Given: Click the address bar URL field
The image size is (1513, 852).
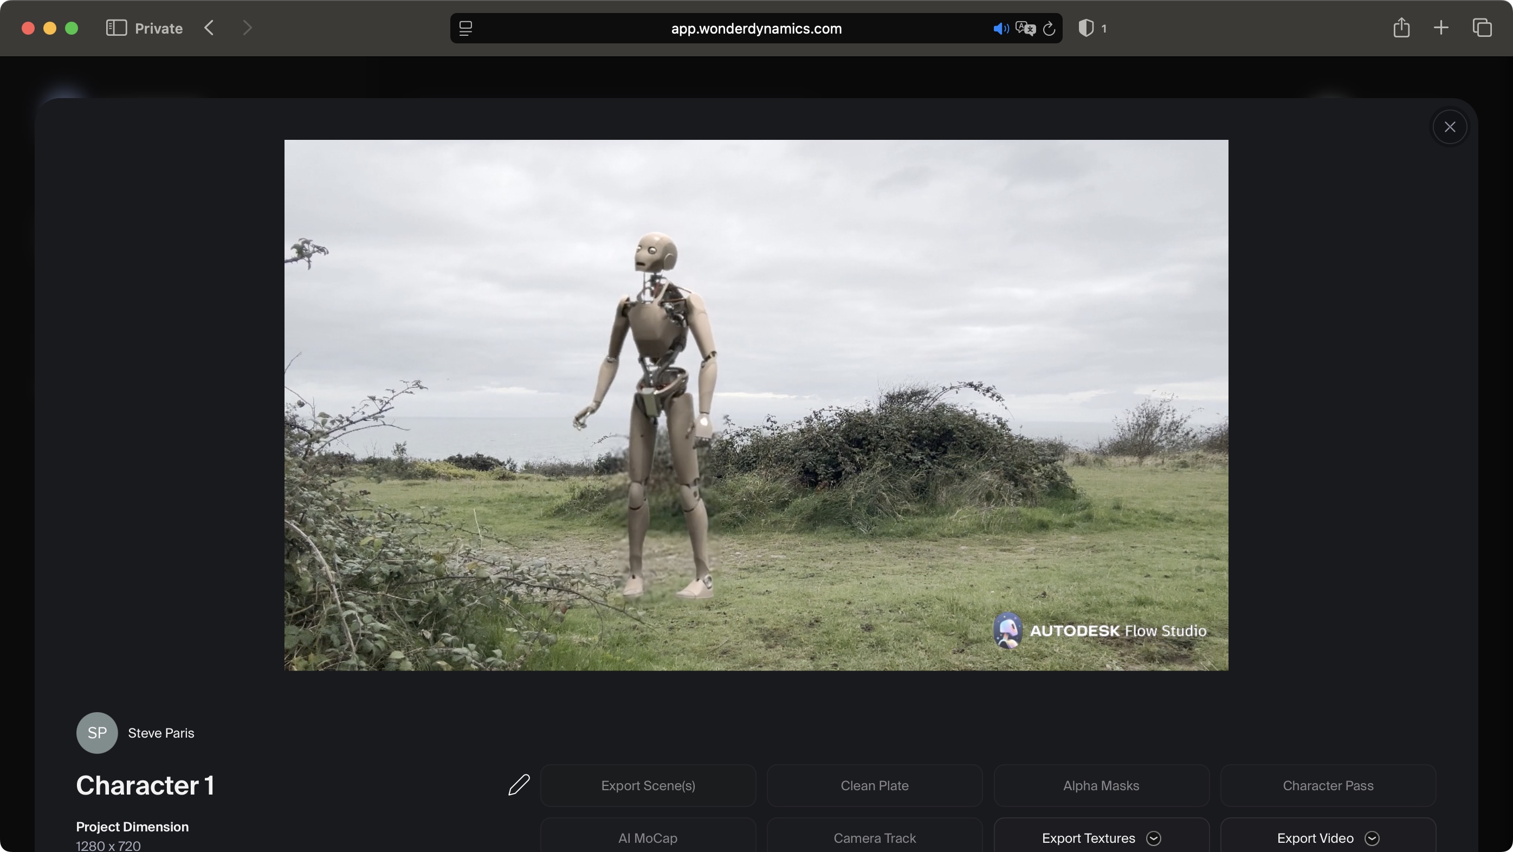Looking at the screenshot, I should 756,28.
